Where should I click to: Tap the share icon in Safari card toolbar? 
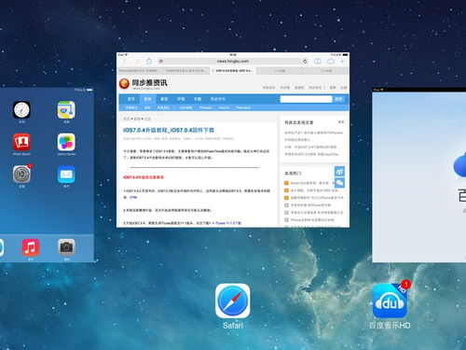click(149, 62)
